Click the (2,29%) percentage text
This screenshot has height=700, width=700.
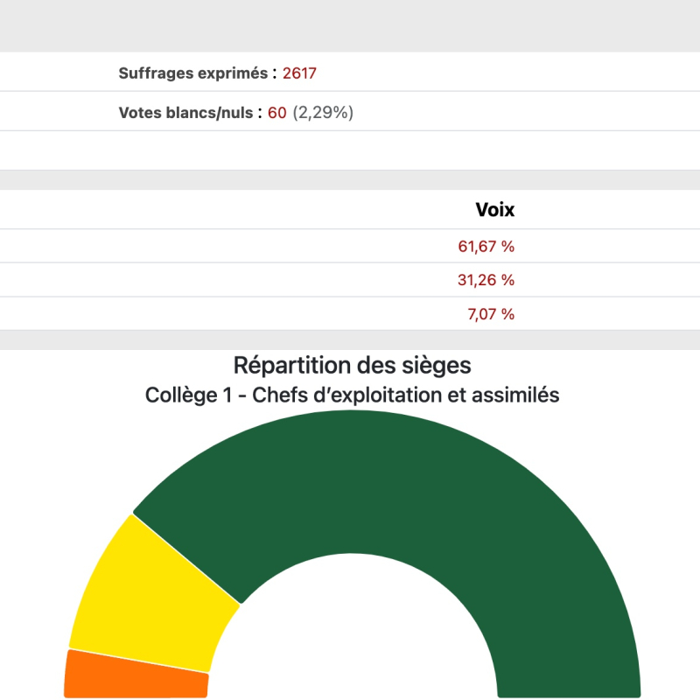click(323, 112)
